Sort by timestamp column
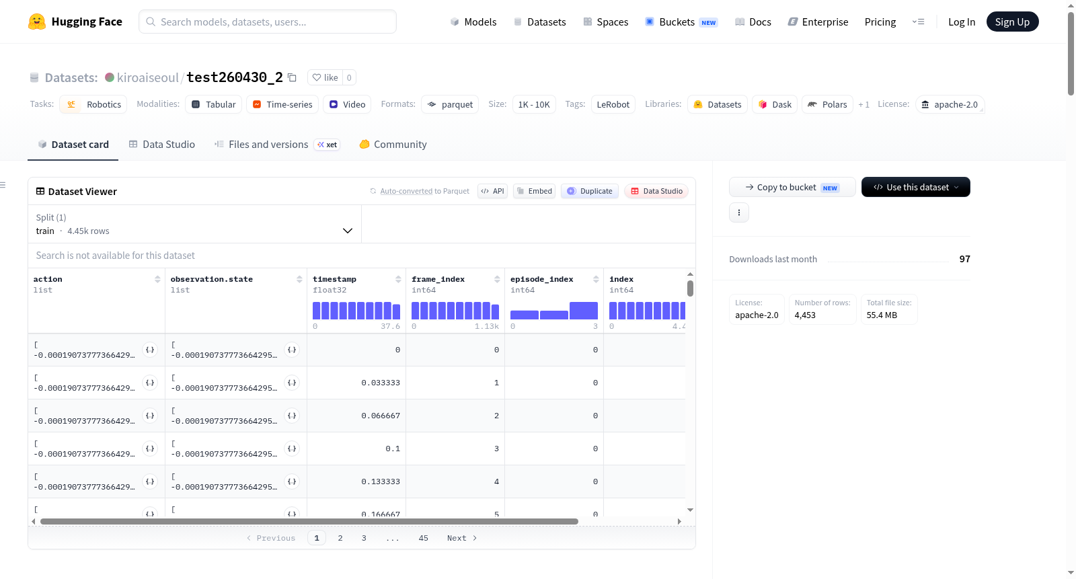The image size is (1076, 579). (x=398, y=279)
